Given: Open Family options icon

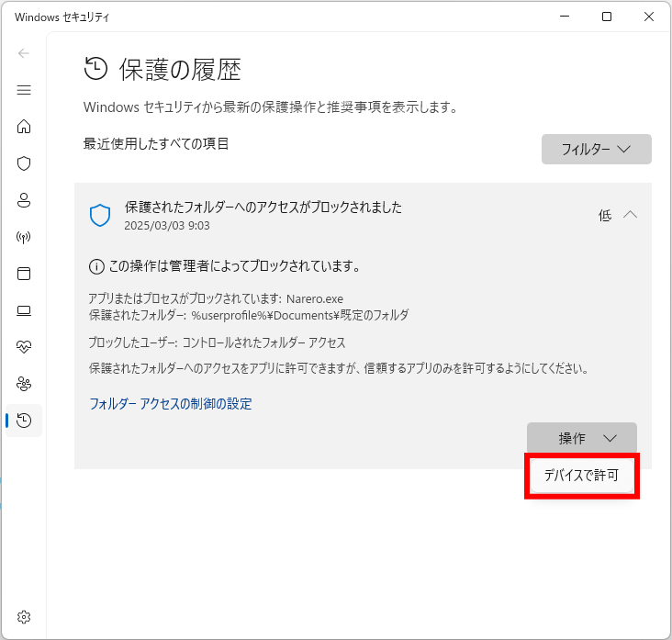Looking at the screenshot, I should [24, 384].
